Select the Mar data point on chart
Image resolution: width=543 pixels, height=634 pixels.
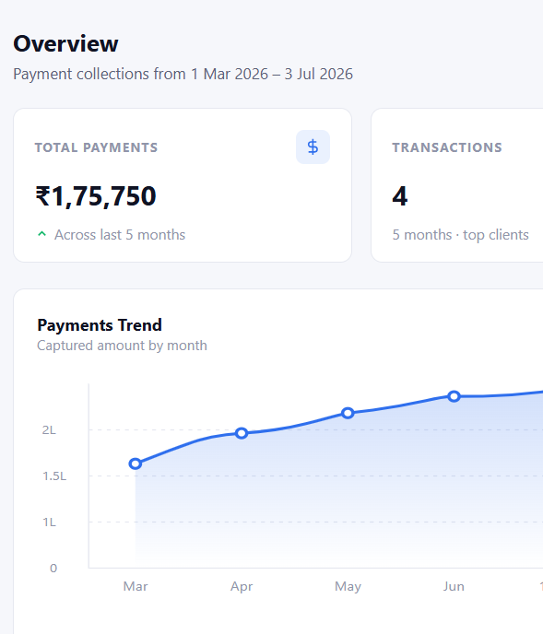(x=136, y=464)
